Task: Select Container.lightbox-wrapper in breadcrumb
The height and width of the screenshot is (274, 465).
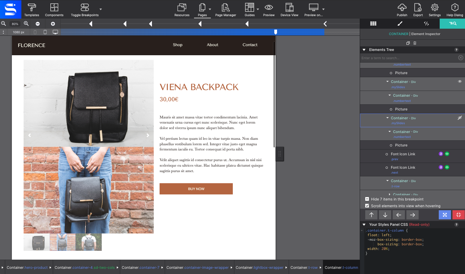Action: coord(259,268)
